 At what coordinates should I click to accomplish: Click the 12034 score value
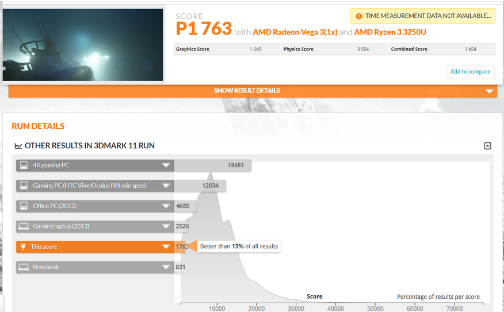[x=210, y=186]
